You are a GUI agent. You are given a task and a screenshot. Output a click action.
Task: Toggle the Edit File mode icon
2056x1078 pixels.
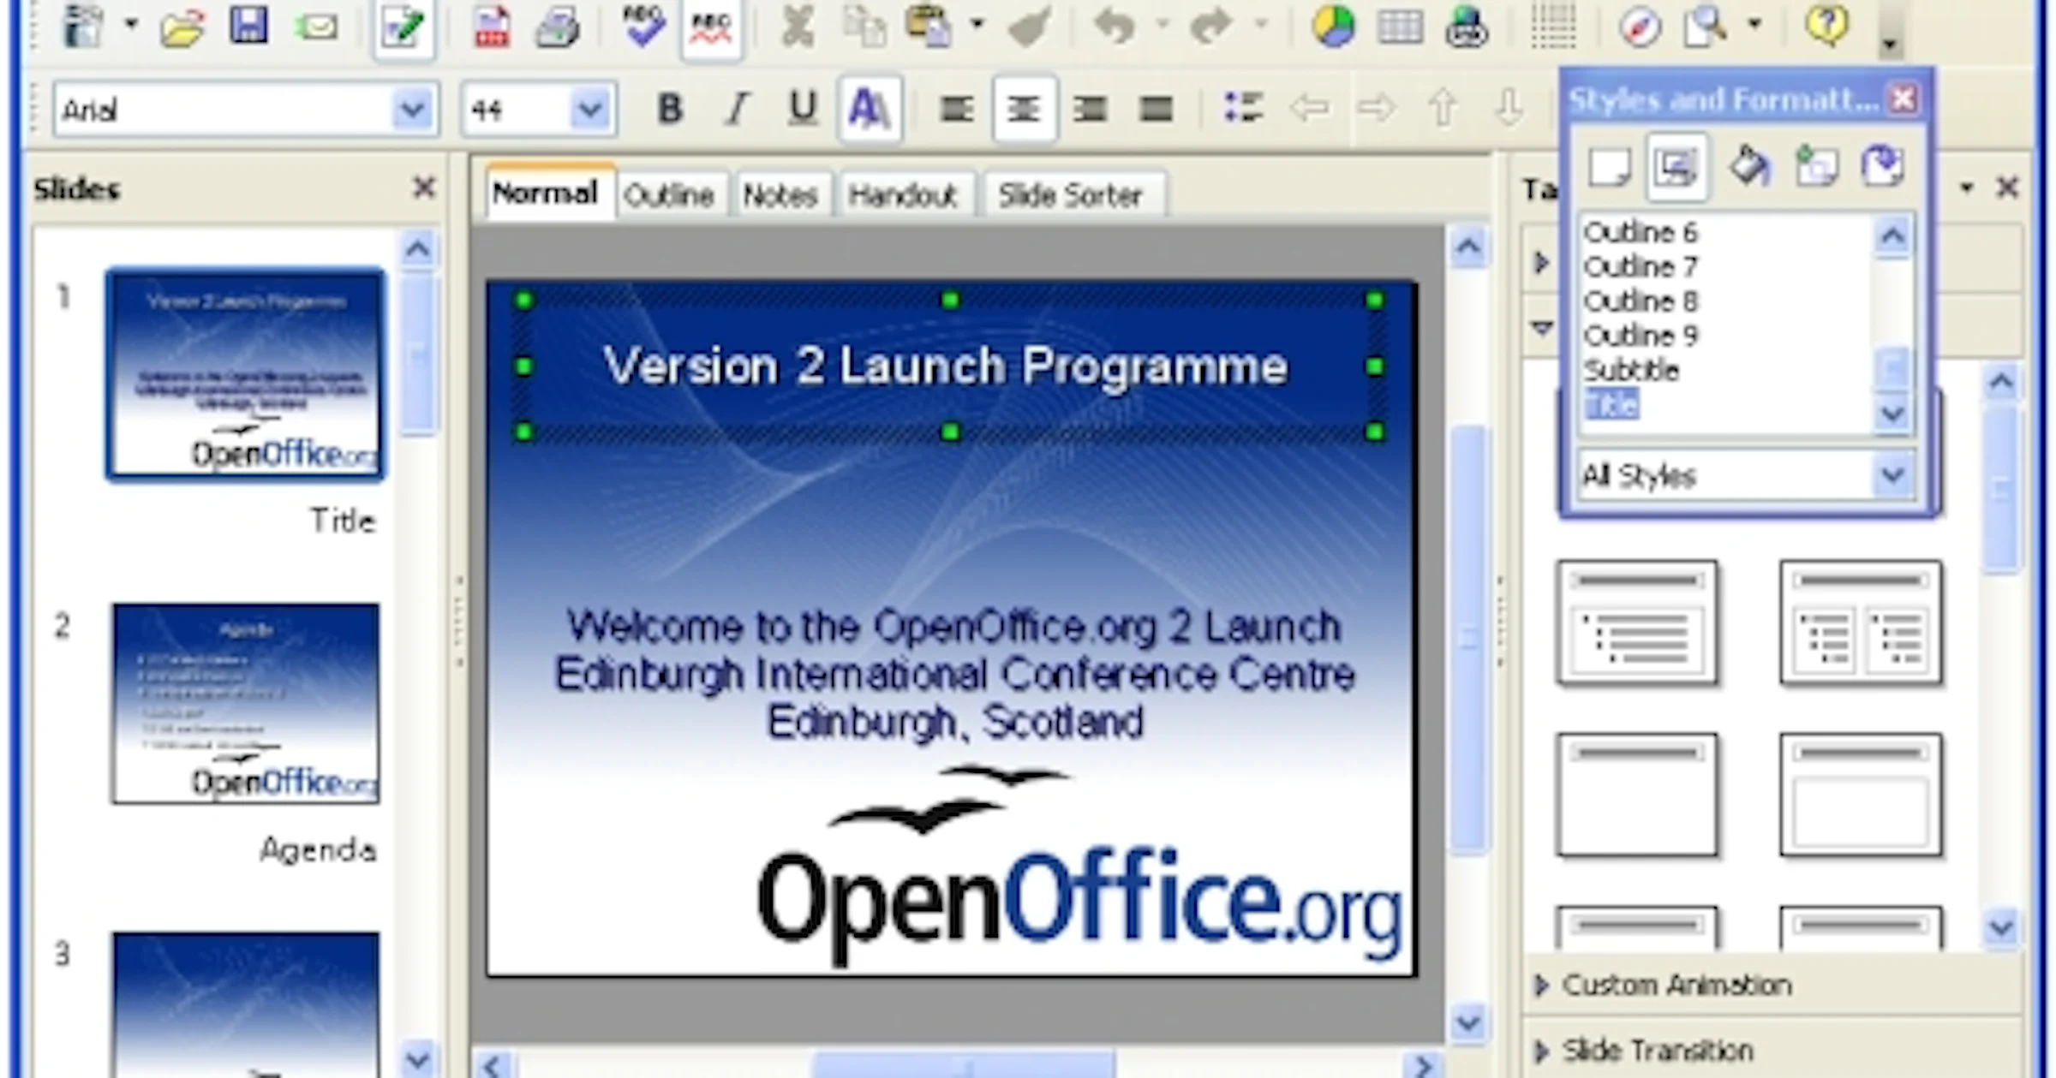click(x=403, y=28)
